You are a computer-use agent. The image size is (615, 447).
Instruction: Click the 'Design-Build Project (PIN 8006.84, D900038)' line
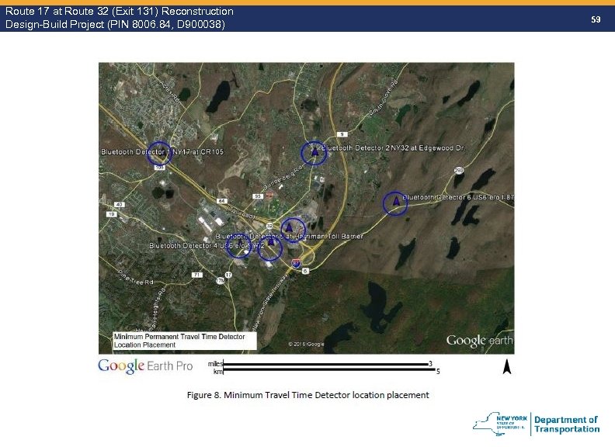tap(115, 24)
